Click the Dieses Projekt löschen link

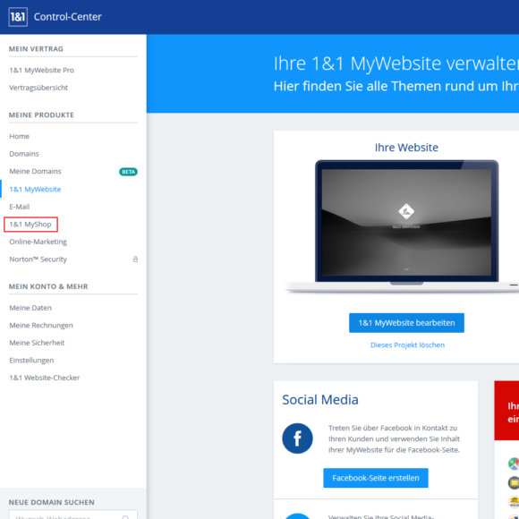(x=407, y=345)
